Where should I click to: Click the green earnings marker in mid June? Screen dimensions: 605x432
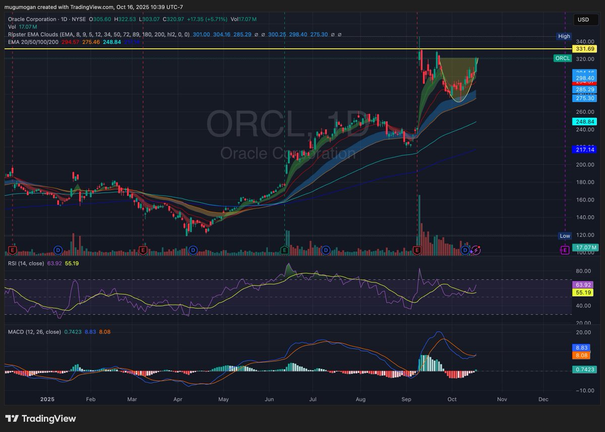285,250
